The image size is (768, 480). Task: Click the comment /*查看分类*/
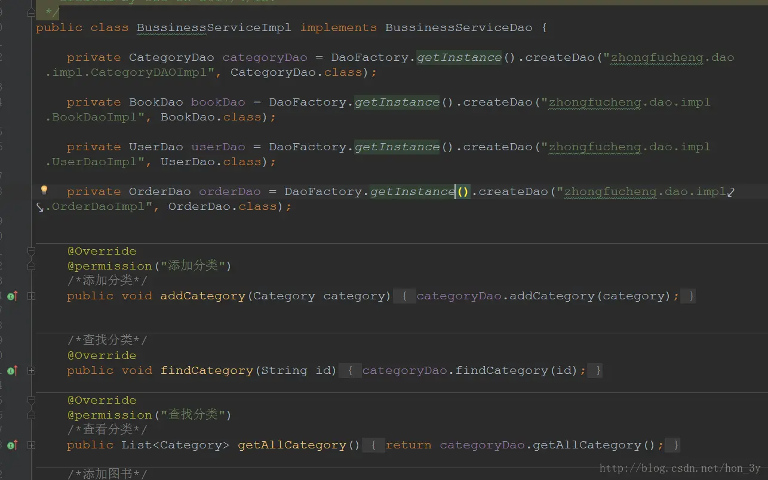coord(107,429)
